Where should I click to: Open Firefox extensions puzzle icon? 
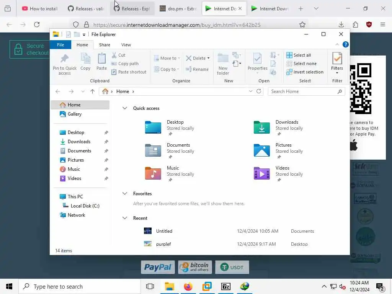click(x=355, y=24)
